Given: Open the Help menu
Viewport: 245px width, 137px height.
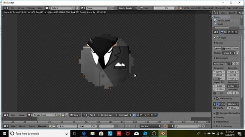Looking at the screenshot, I should [40, 8].
